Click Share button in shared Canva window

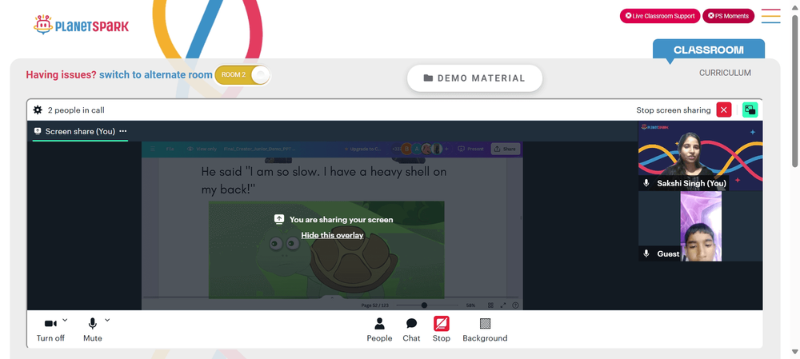pyautogui.click(x=505, y=149)
